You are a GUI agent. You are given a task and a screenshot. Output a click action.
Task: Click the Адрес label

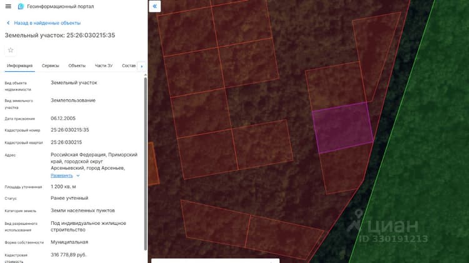coord(10,155)
